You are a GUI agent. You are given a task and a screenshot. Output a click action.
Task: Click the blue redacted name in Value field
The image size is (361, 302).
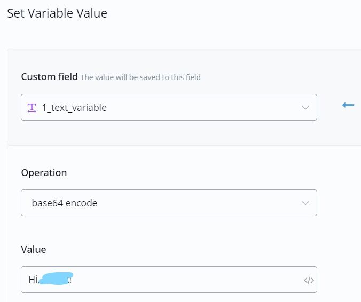(x=54, y=279)
